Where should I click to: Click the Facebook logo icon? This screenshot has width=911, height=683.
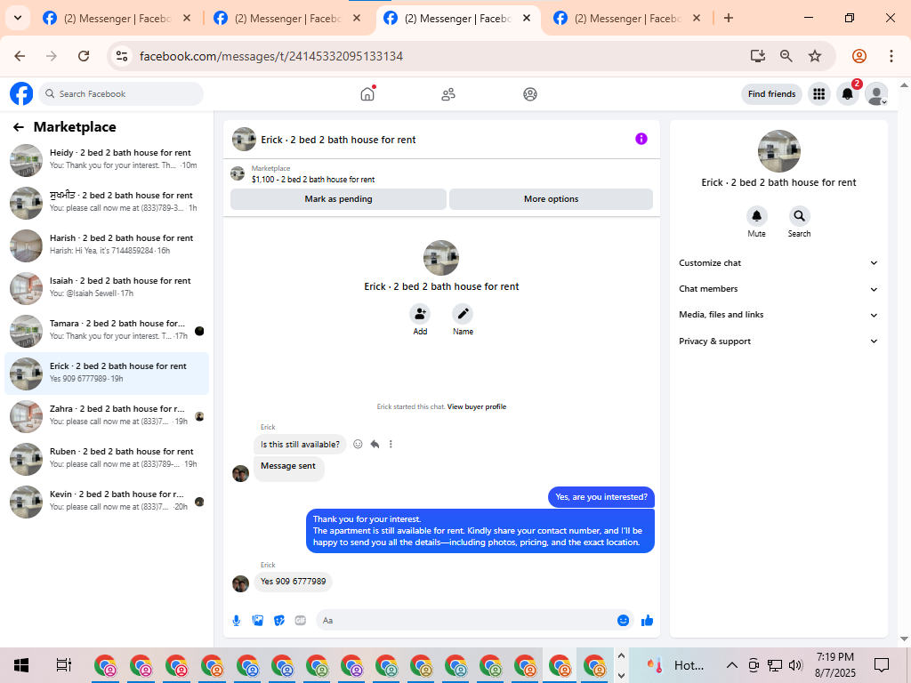pos(21,93)
